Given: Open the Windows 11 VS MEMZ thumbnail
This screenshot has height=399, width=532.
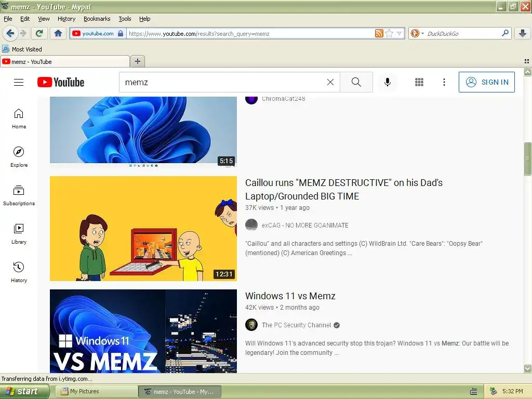Looking at the screenshot, I should point(143,331).
